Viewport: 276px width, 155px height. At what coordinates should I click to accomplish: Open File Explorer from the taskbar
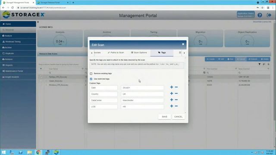click(30, 152)
